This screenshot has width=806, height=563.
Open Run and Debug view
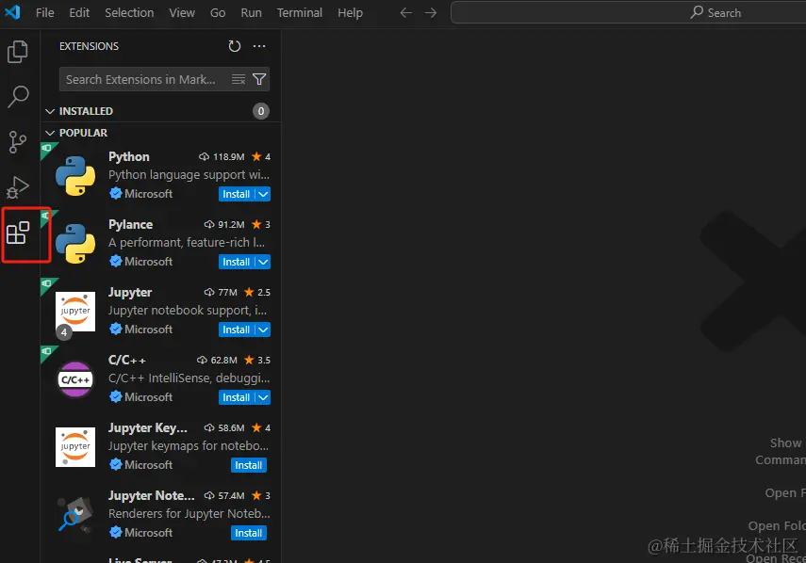[18, 186]
